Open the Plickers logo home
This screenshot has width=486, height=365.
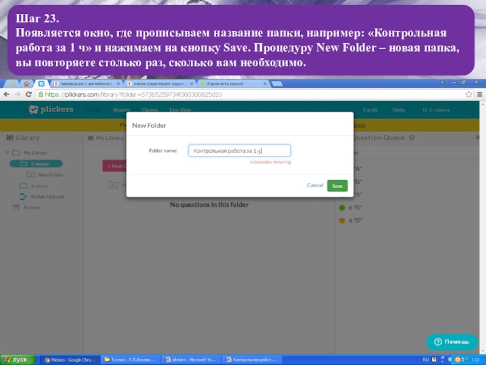click(x=51, y=109)
